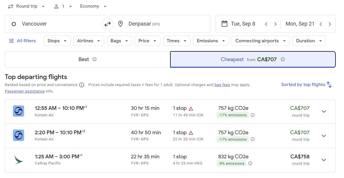Click the Vancouver origin field

(x=55, y=24)
